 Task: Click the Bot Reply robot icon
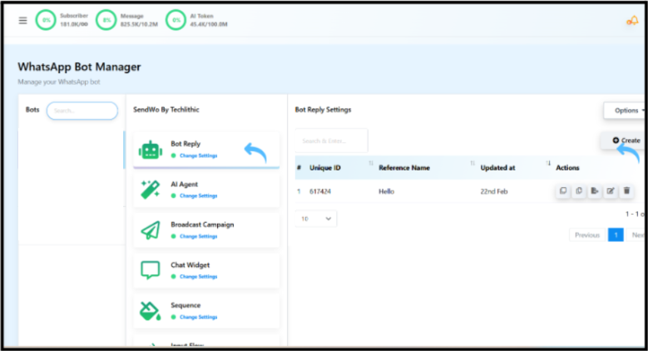click(151, 150)
